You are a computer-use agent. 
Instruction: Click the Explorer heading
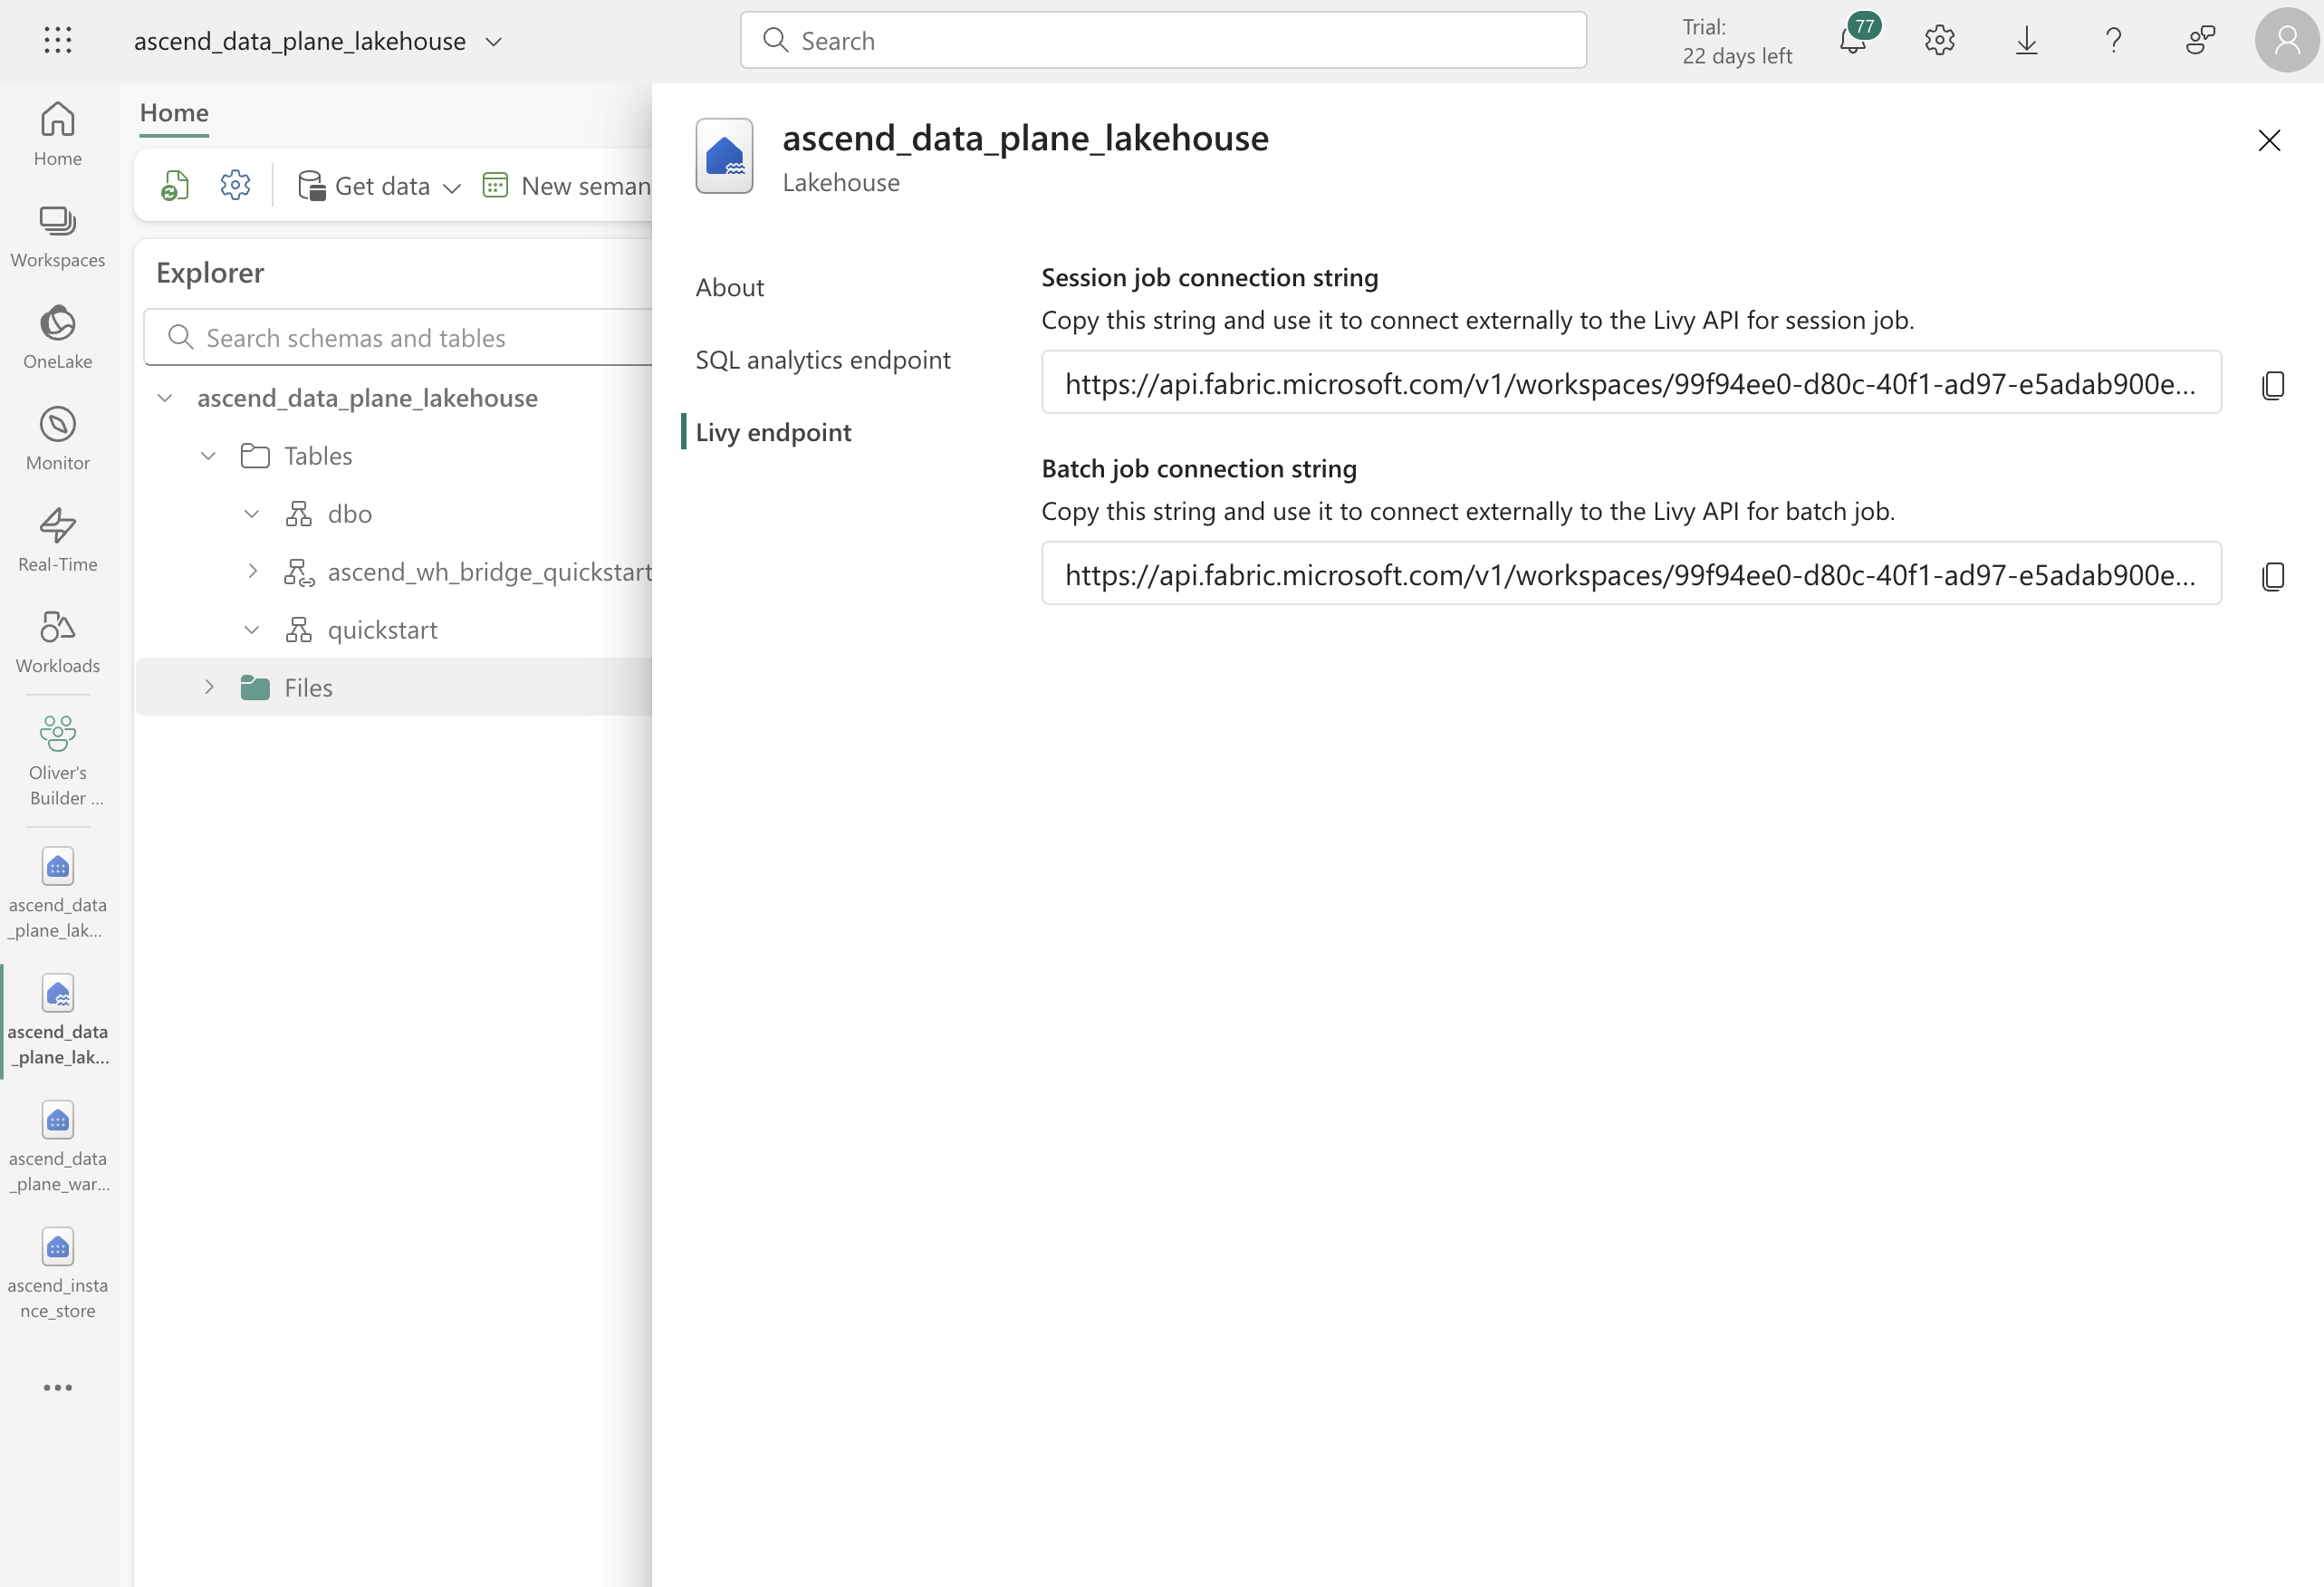[x=209, y=273]
